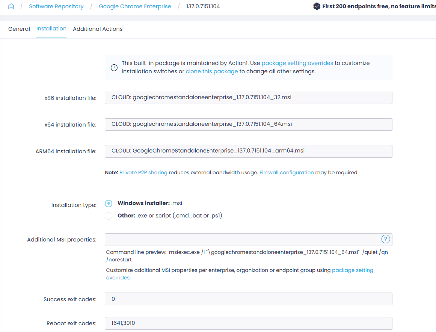
Task: Open the Private P2P sharing link
Action: coord(143,172)
